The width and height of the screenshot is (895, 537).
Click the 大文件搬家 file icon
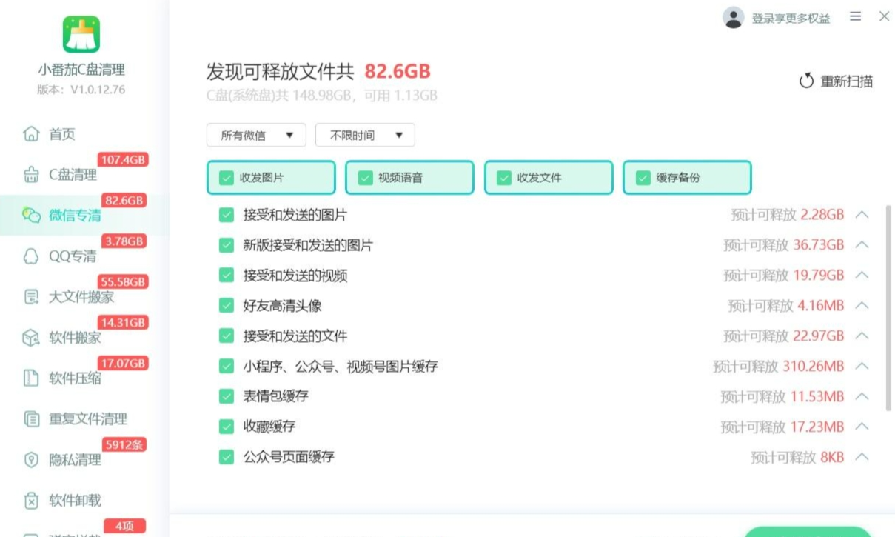pyautogui.click(x=31, y=297)
